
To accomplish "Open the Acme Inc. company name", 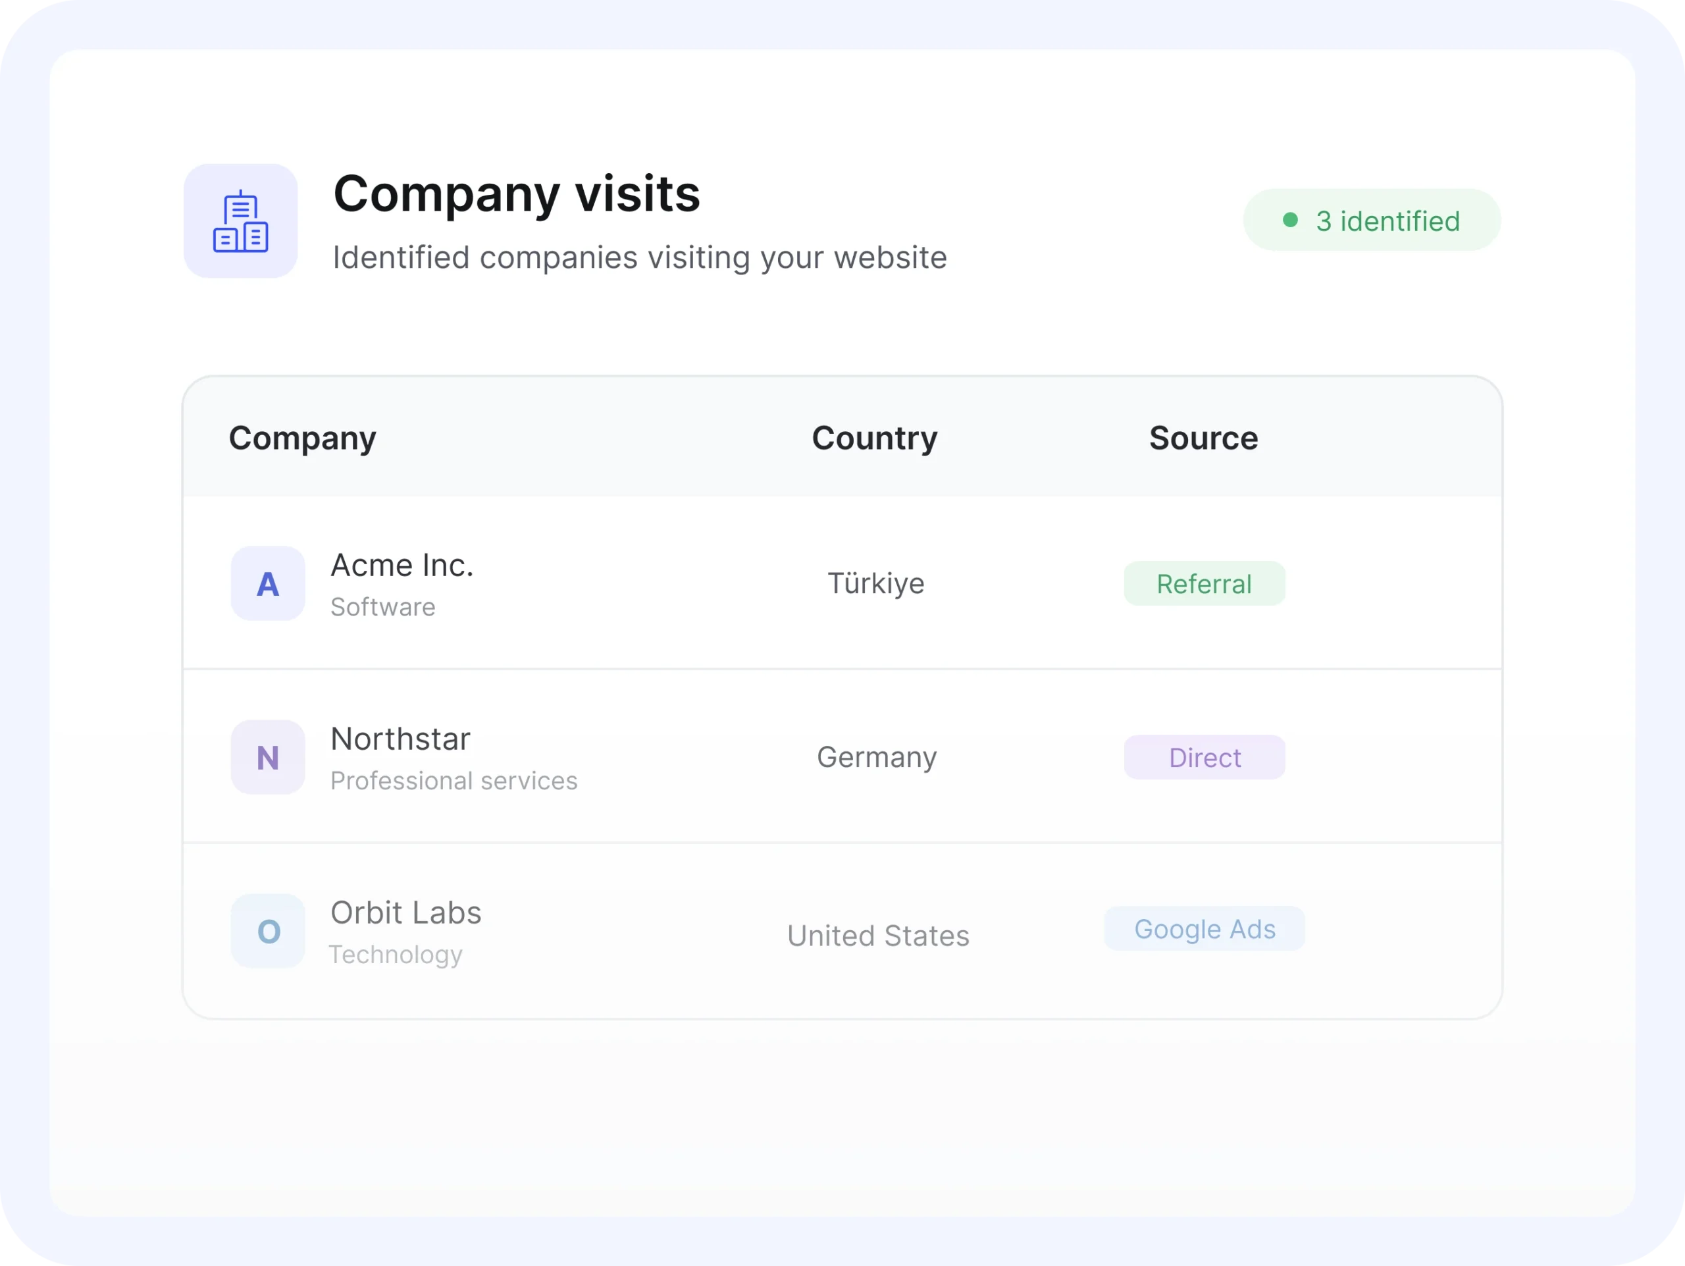I will pyautogui.click(x=402, y=566).
